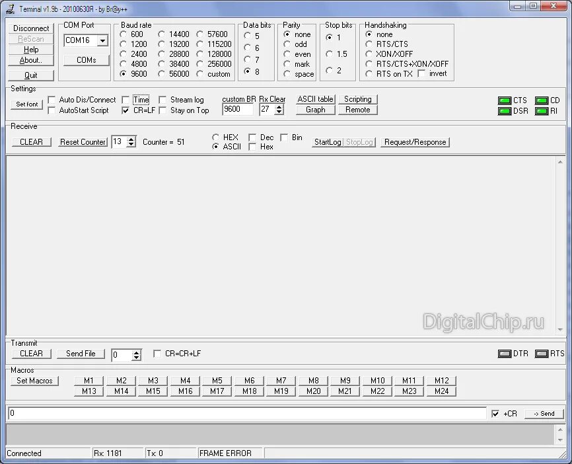Click the CTS status indicator LED

click(505, 100)
